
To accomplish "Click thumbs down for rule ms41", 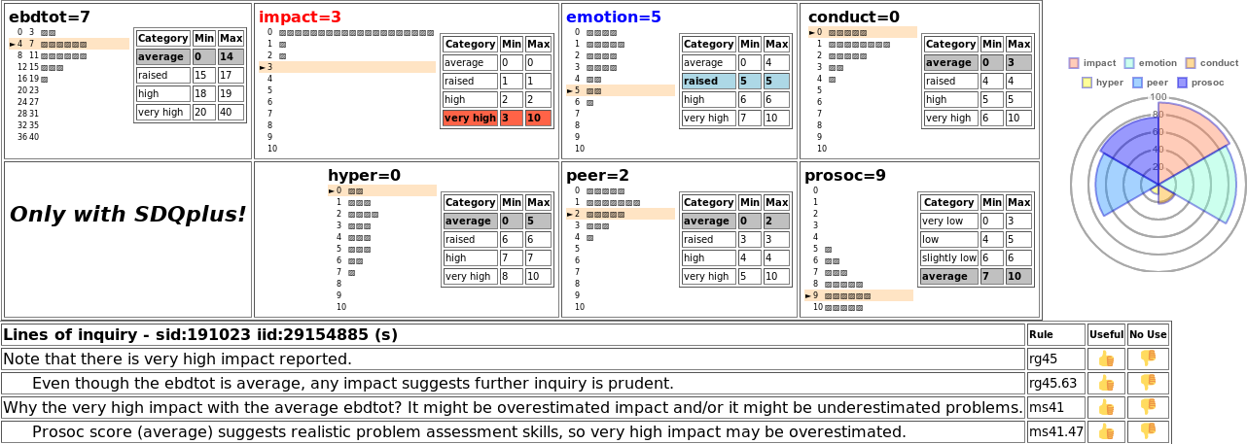I will [1148, 407].
